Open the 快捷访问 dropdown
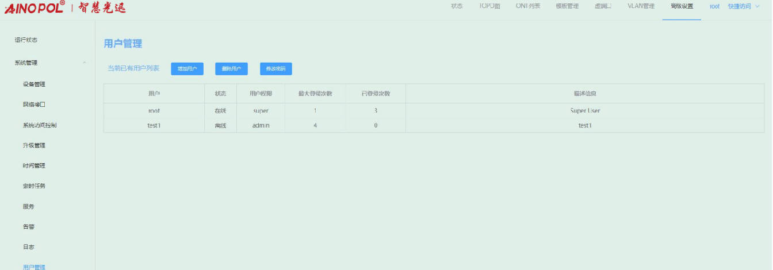 tap(743, 6)
